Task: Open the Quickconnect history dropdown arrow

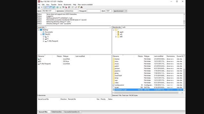Action: click(x=126, y=11)
